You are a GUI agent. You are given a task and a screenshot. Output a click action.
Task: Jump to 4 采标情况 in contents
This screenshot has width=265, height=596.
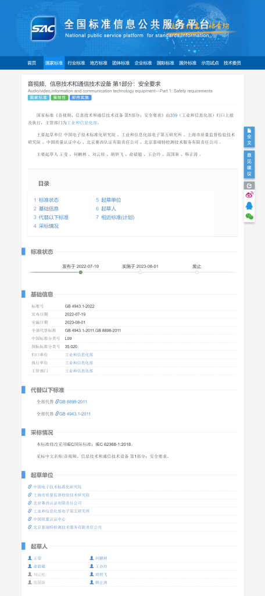click(46, 226)
